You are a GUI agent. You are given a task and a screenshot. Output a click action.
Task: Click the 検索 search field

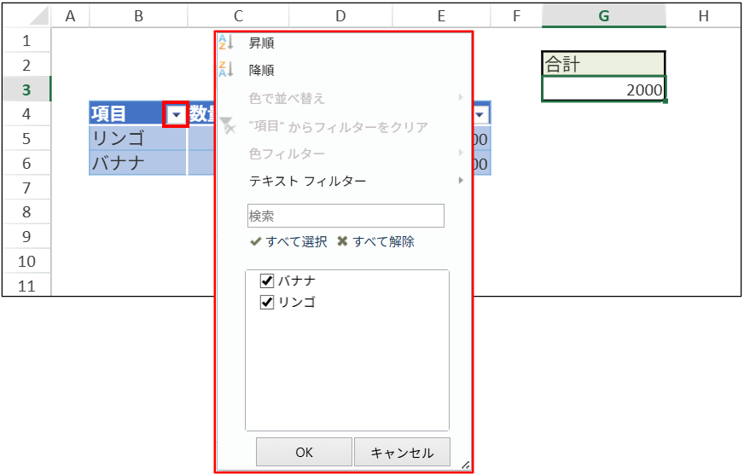(346, 216)
